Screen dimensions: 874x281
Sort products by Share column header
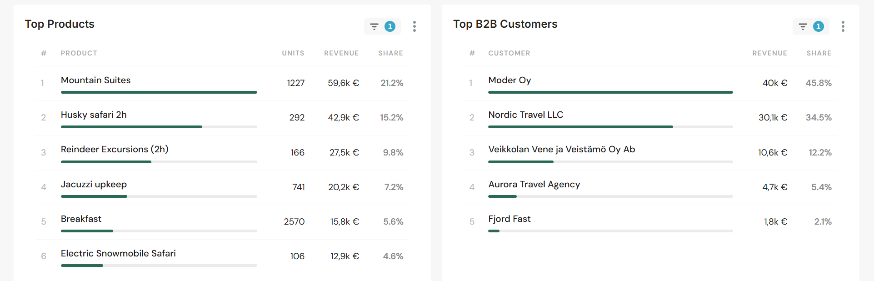coord(390,53)
